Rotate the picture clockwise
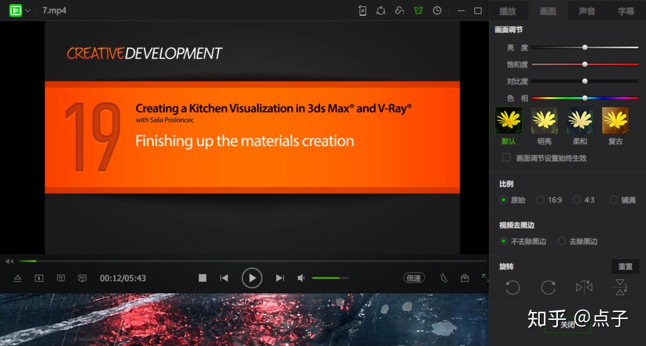The width and height of the screenshot is (646, 346). pyautogui.click(x=548, y=287)
